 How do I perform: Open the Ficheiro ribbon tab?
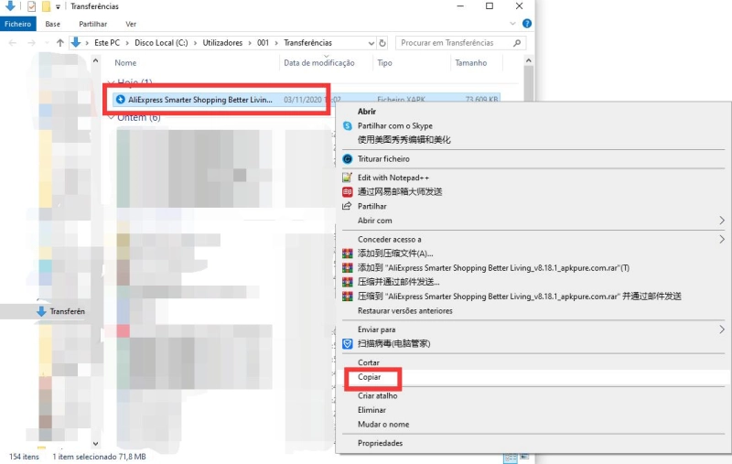[18, 24]
